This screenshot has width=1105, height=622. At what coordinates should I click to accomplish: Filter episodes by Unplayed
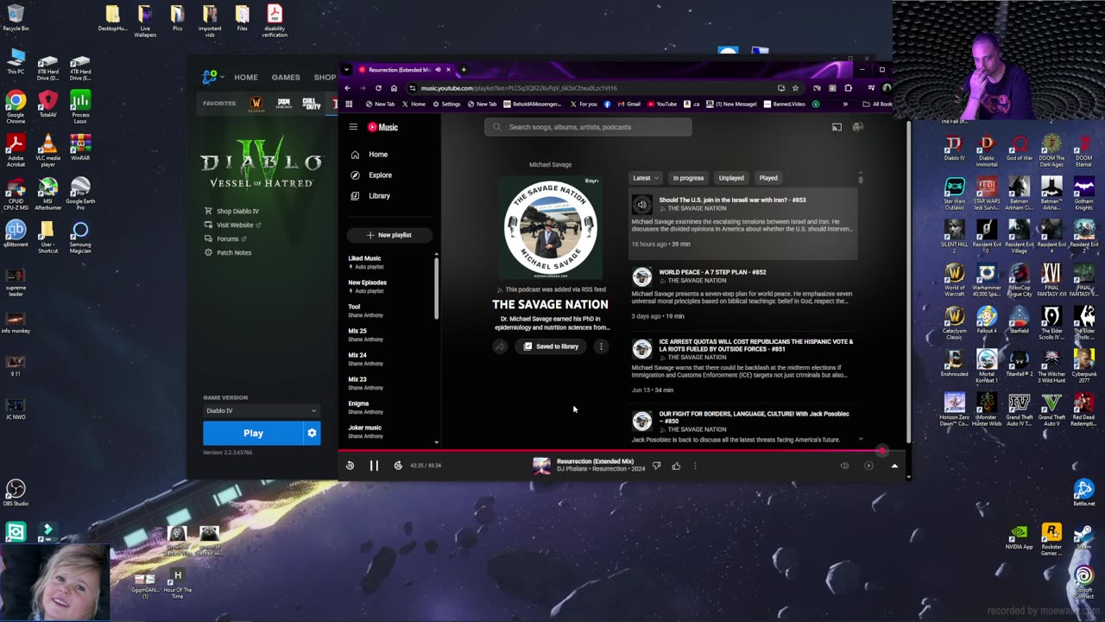(731, 178)
